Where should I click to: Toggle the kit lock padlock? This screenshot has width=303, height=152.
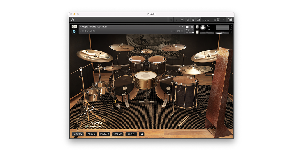(142, 134)
